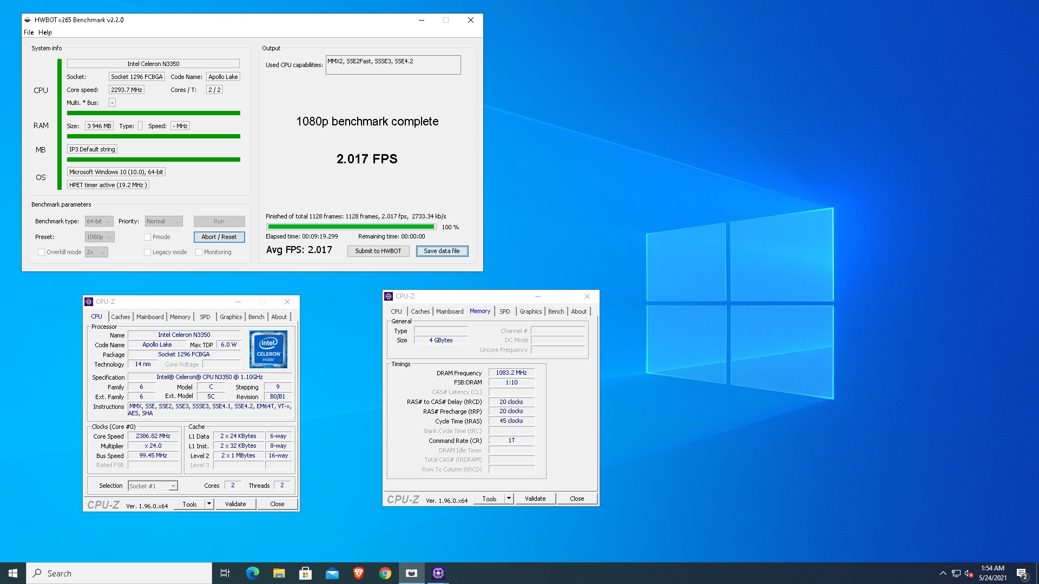Launch Brave browser from taskbar

pos(358,573)
